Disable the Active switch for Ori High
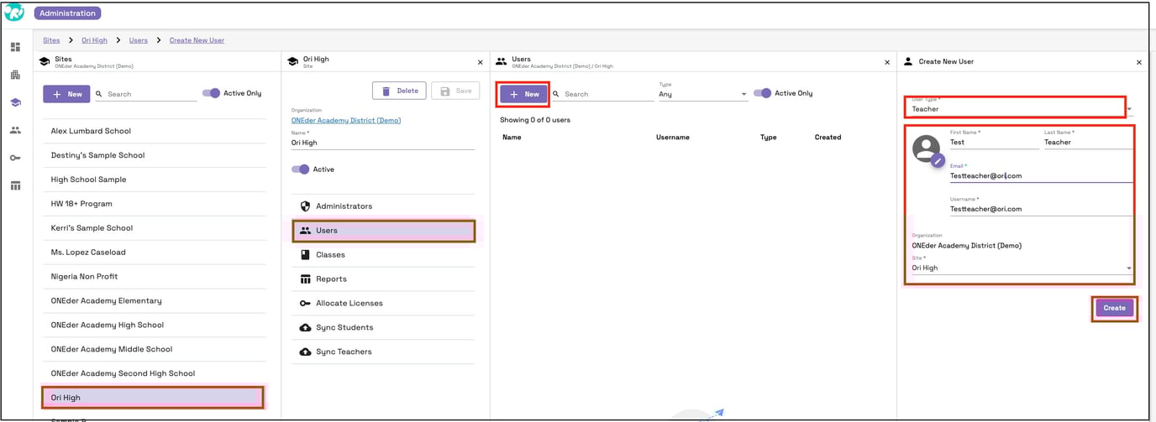The image size is (1156, 422). 300,169
